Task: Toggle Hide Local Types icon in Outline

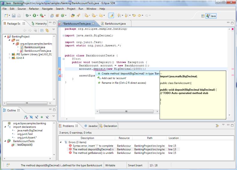Action: pos(47,117)
